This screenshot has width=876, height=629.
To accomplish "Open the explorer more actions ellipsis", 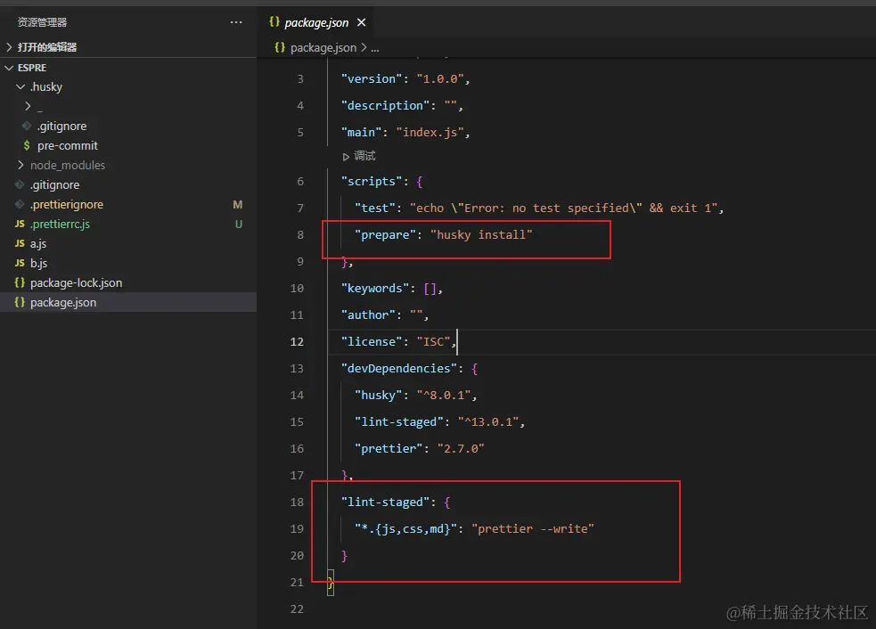I will pos(236,22).
